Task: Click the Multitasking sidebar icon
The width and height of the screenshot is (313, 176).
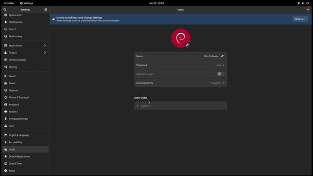Action: pyautogui.click(x=5, y=36)
